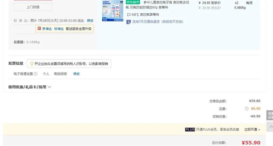Click the ¥24.95 到手价 price text
This screenshot has height=146, width=273.
click(210, 3)
